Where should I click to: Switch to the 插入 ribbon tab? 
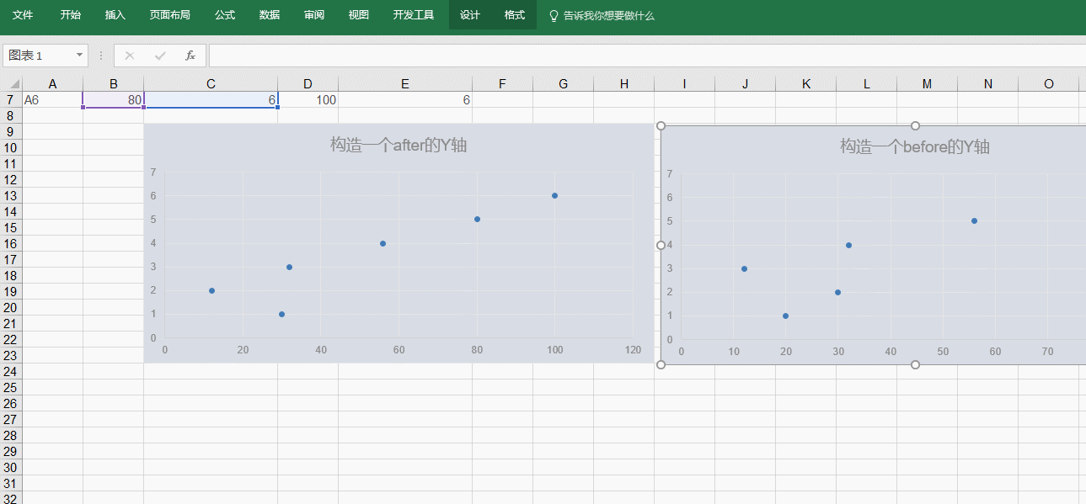tap(115, 15)
